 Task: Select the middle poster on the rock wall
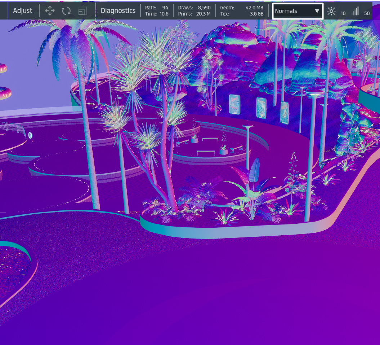pyautogui.click(x=261, y=108)
